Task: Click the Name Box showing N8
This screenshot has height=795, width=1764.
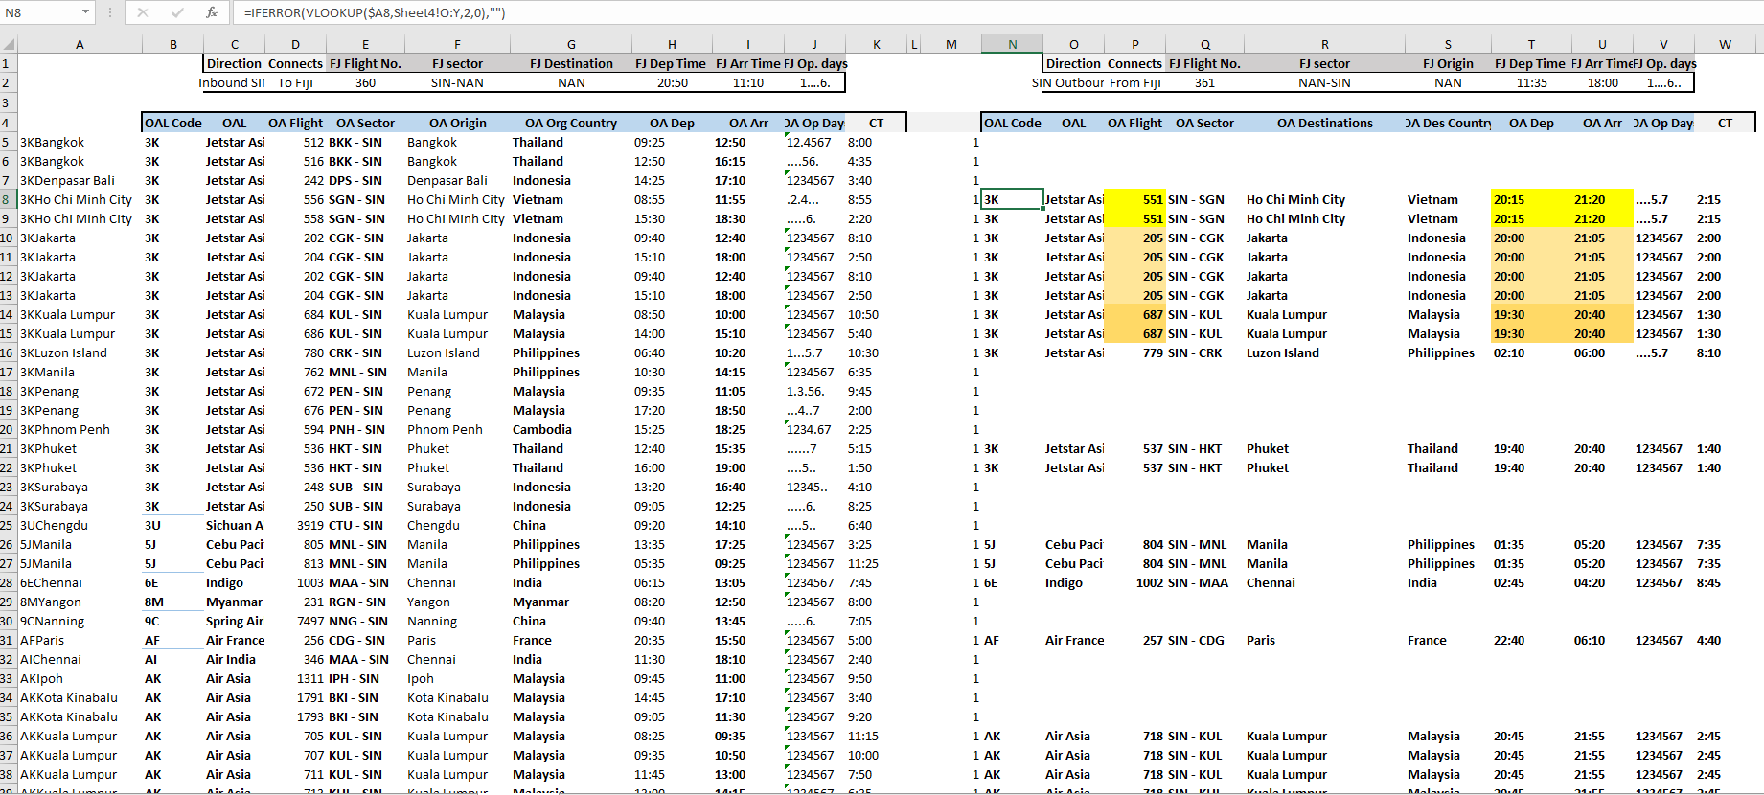Action: [40, 12]
